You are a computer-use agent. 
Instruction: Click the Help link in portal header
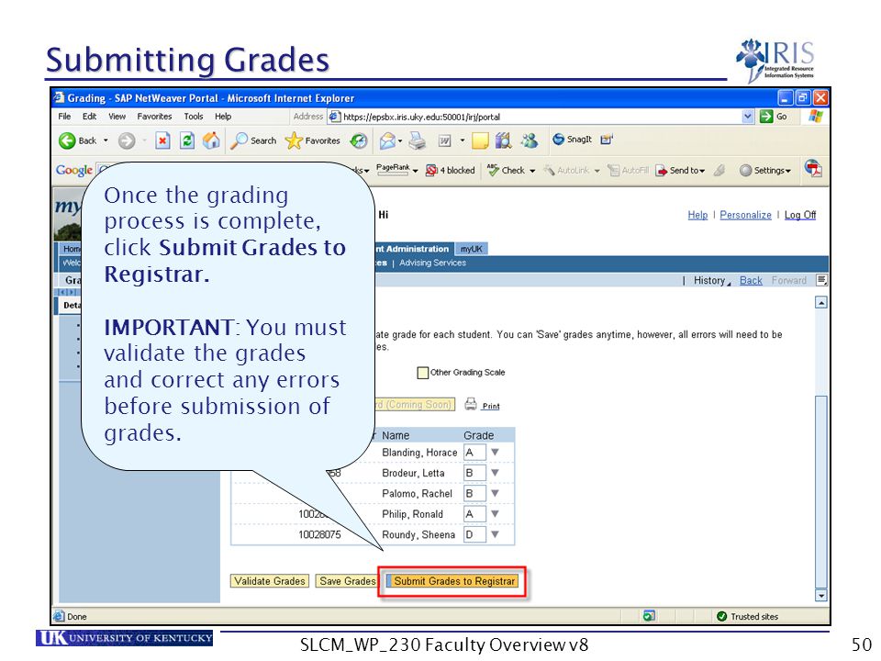(x=697, y=215)
